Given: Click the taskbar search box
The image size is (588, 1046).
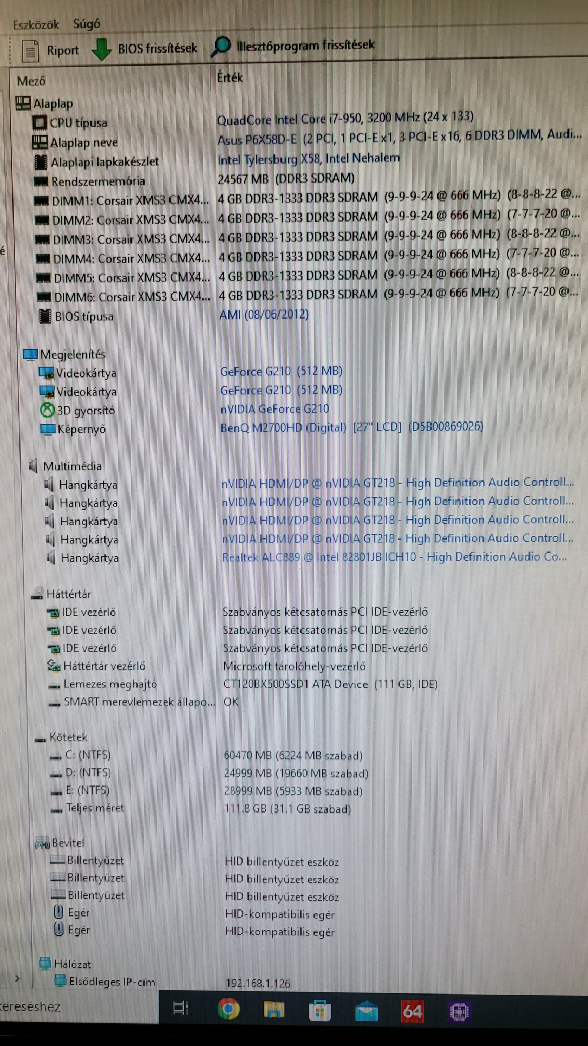Looking at the screenshot, I should (x=79, y=1007).
